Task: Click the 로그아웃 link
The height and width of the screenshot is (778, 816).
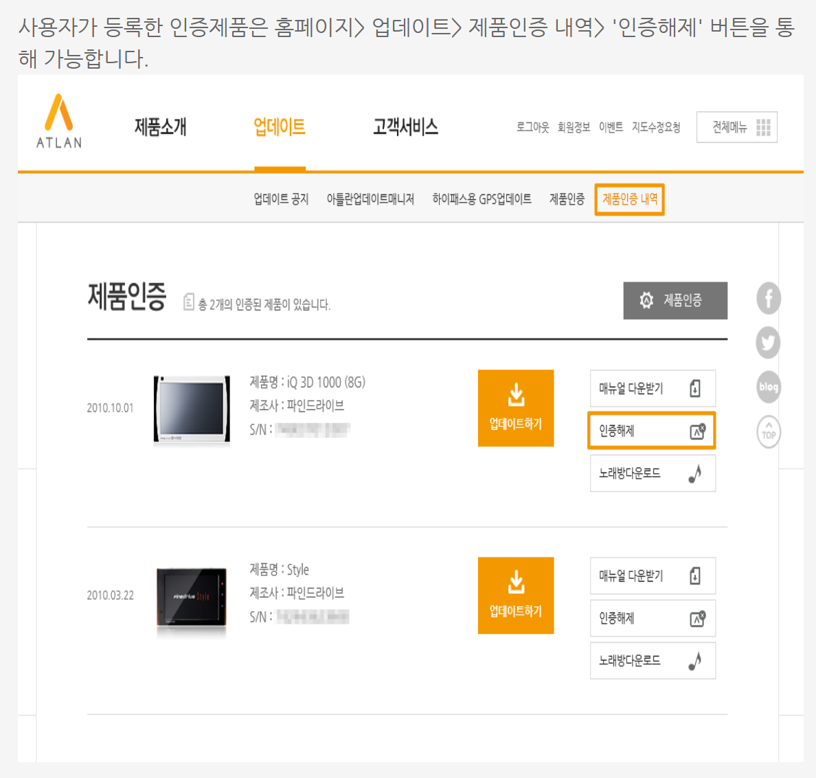Action: pyautogui.click(x=532, y=128)
